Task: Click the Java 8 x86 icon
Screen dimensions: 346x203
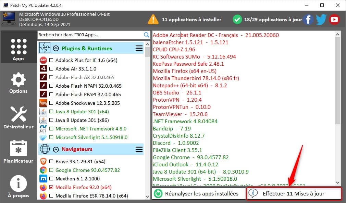Action: click(x=43, y=120)
